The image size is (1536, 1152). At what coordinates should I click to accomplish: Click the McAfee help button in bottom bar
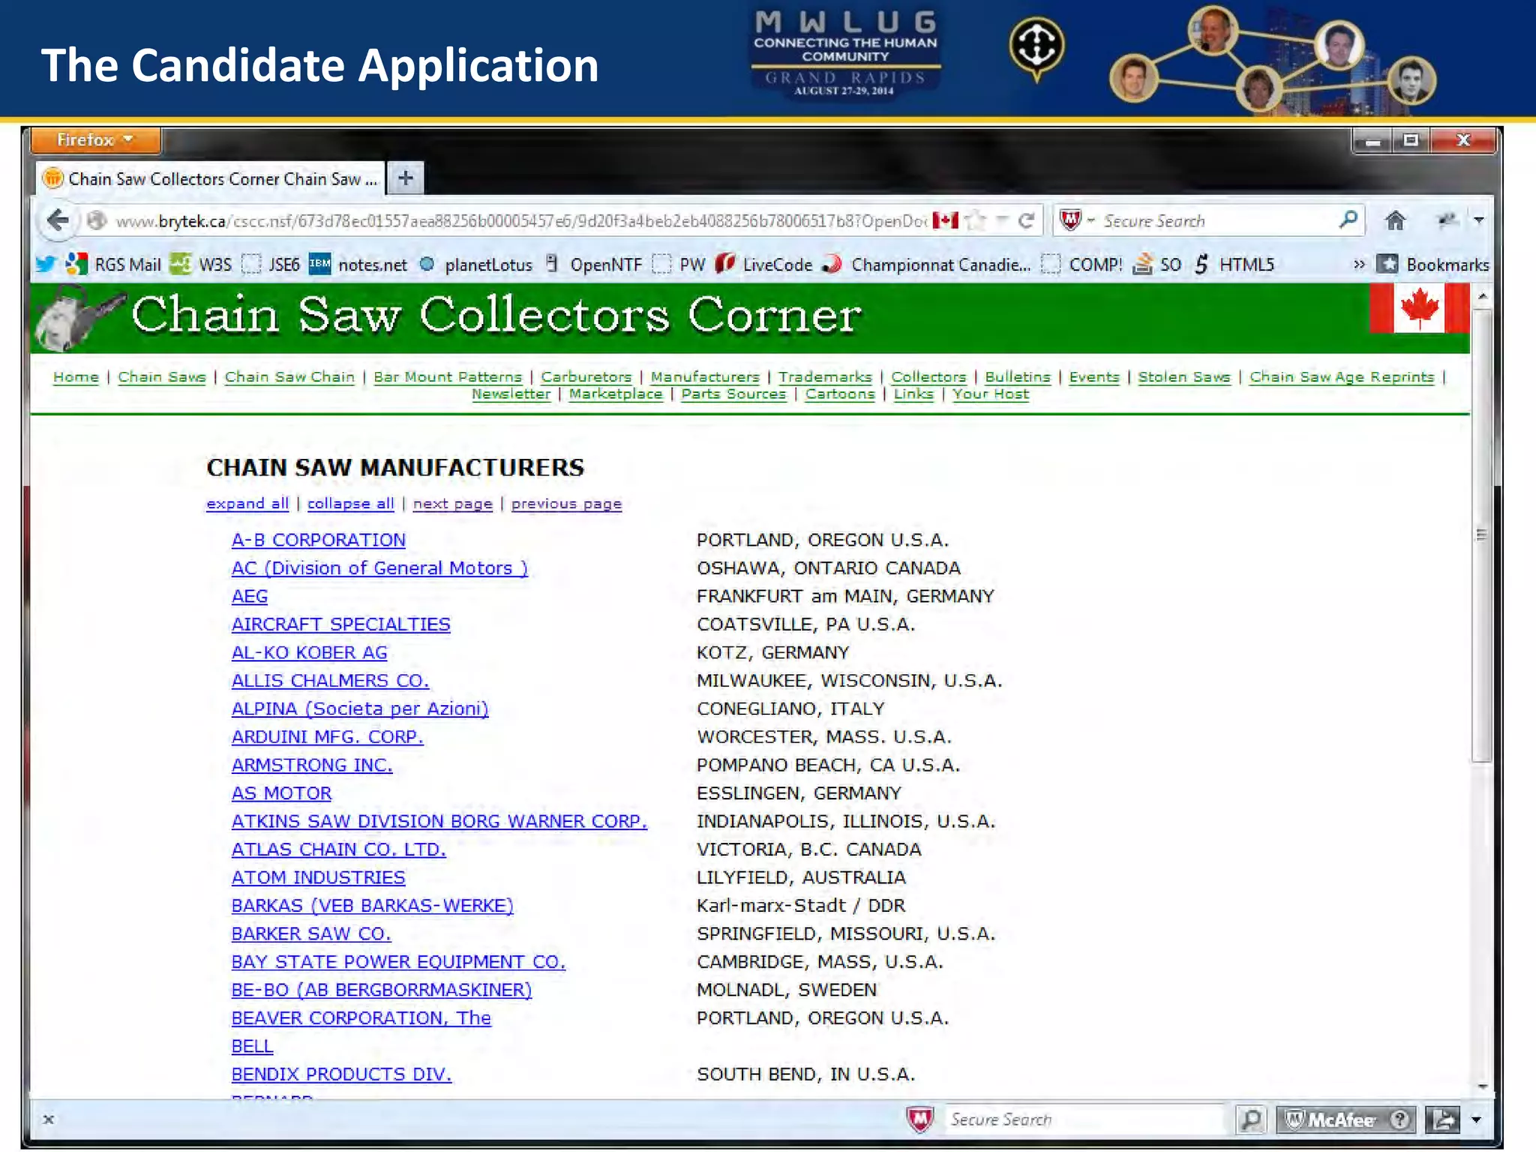point(1399,1120)
